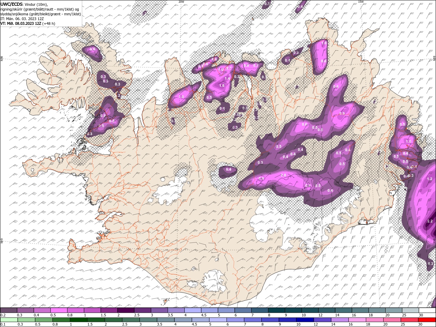Select the gray-teal 18 swatch in upper legend
This screenshot has height=327, width=436.
point(377,310)
